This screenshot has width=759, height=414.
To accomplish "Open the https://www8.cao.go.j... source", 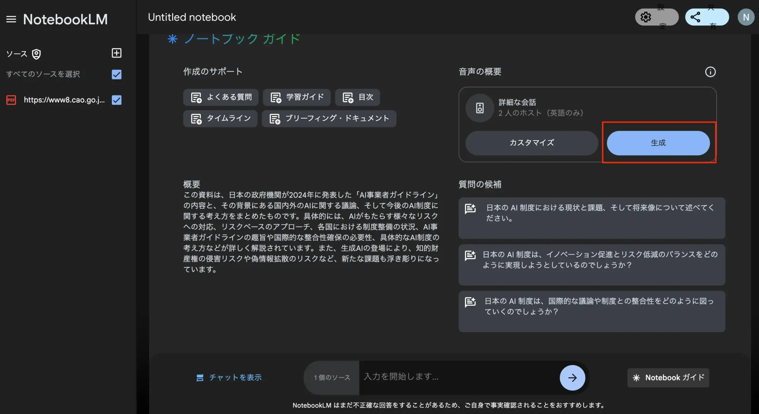I will pos(64,100).
